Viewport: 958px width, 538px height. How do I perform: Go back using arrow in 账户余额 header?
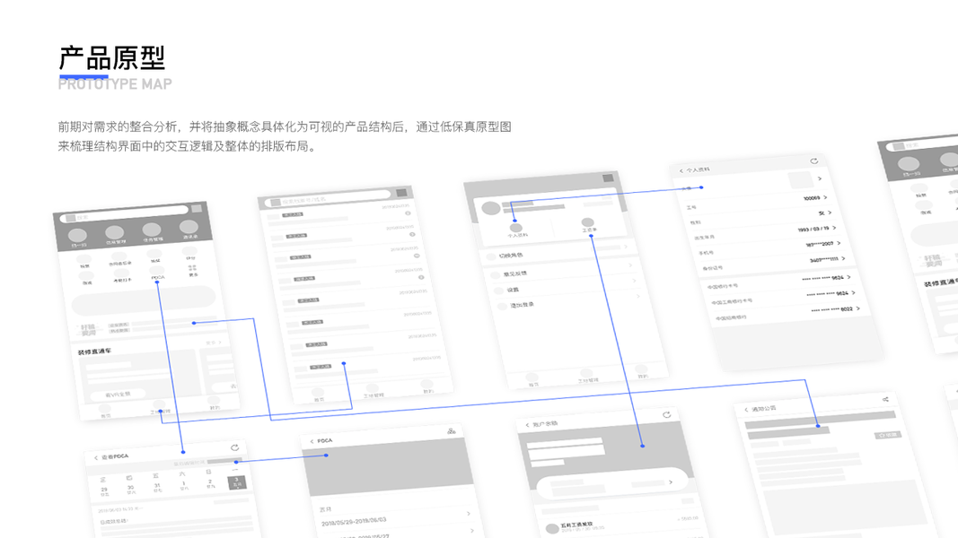pos(527,425)
